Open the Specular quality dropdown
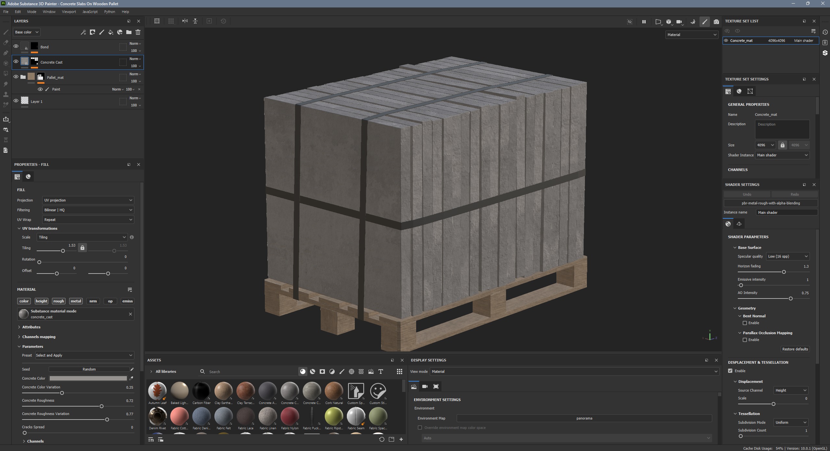This screenshot has height=451, width=830. (787, 256)
